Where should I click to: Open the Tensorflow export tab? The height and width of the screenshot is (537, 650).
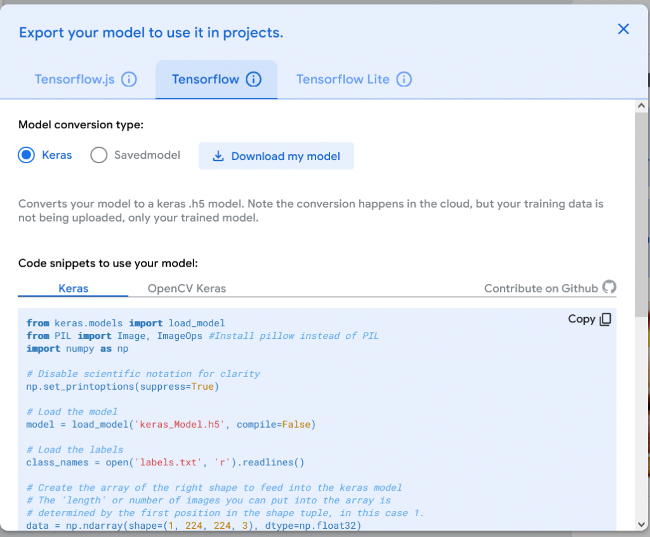[206, 79]
